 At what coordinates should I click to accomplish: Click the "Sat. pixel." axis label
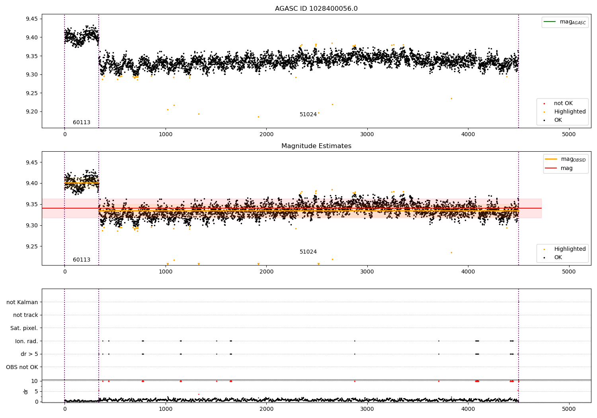(x=24, y=328)
